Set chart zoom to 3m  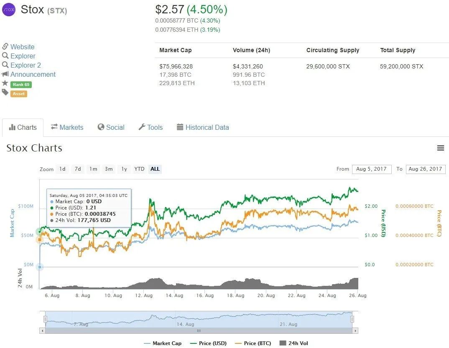[x=109, y=169]
